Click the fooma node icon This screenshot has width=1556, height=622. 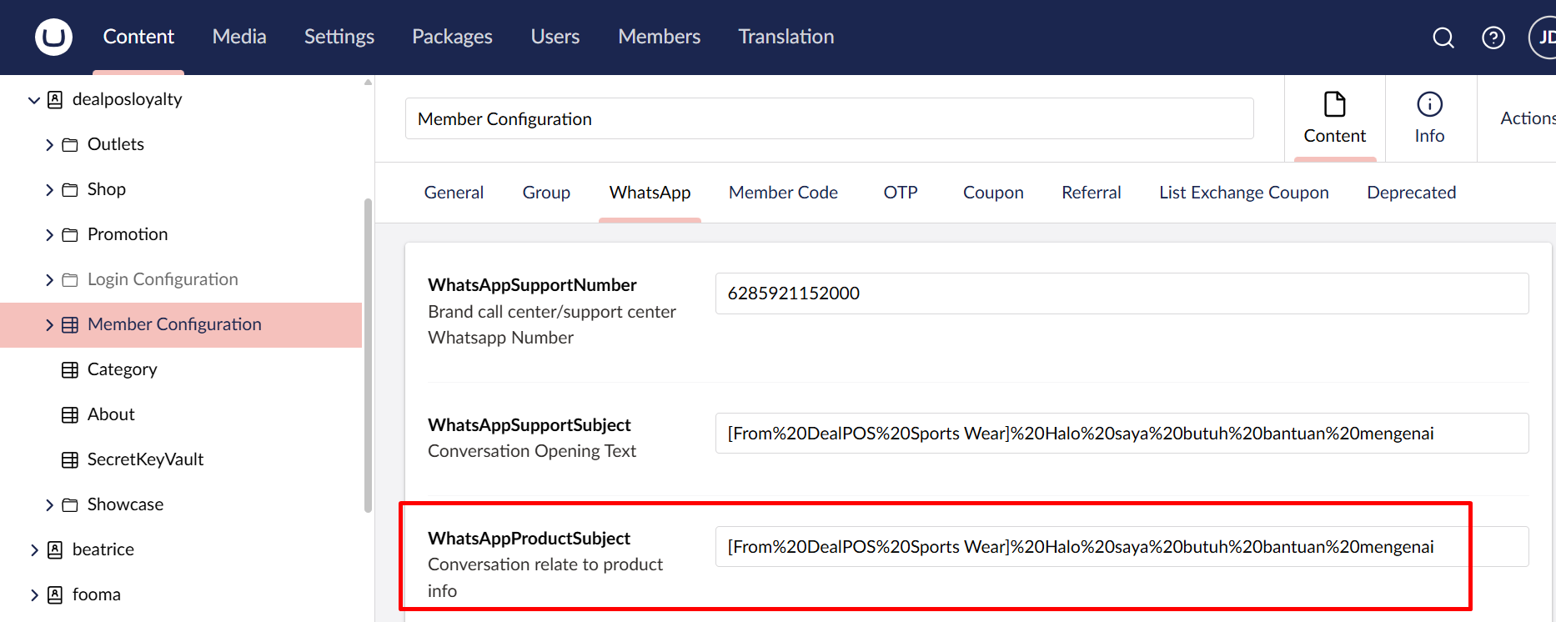[55, 594]
